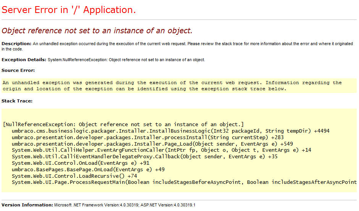Viewport: 359px width, 211px height.
Task: Click the 'Page.ProcessRequestMain' stack trace line
Action: [183, 182]
